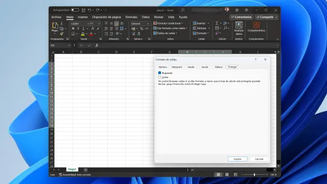Open the Compartir dropdown arrow
Image resolution: width=327 pixels, height=184 pixels.
click(x=276, y=17)
